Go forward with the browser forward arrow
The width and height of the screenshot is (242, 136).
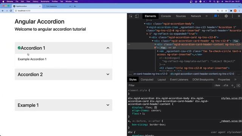(x=7, y=11)
